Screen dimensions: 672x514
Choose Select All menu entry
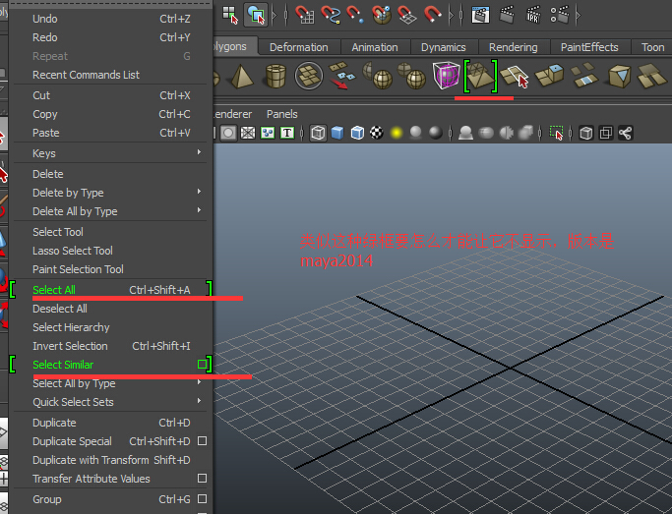111,290
